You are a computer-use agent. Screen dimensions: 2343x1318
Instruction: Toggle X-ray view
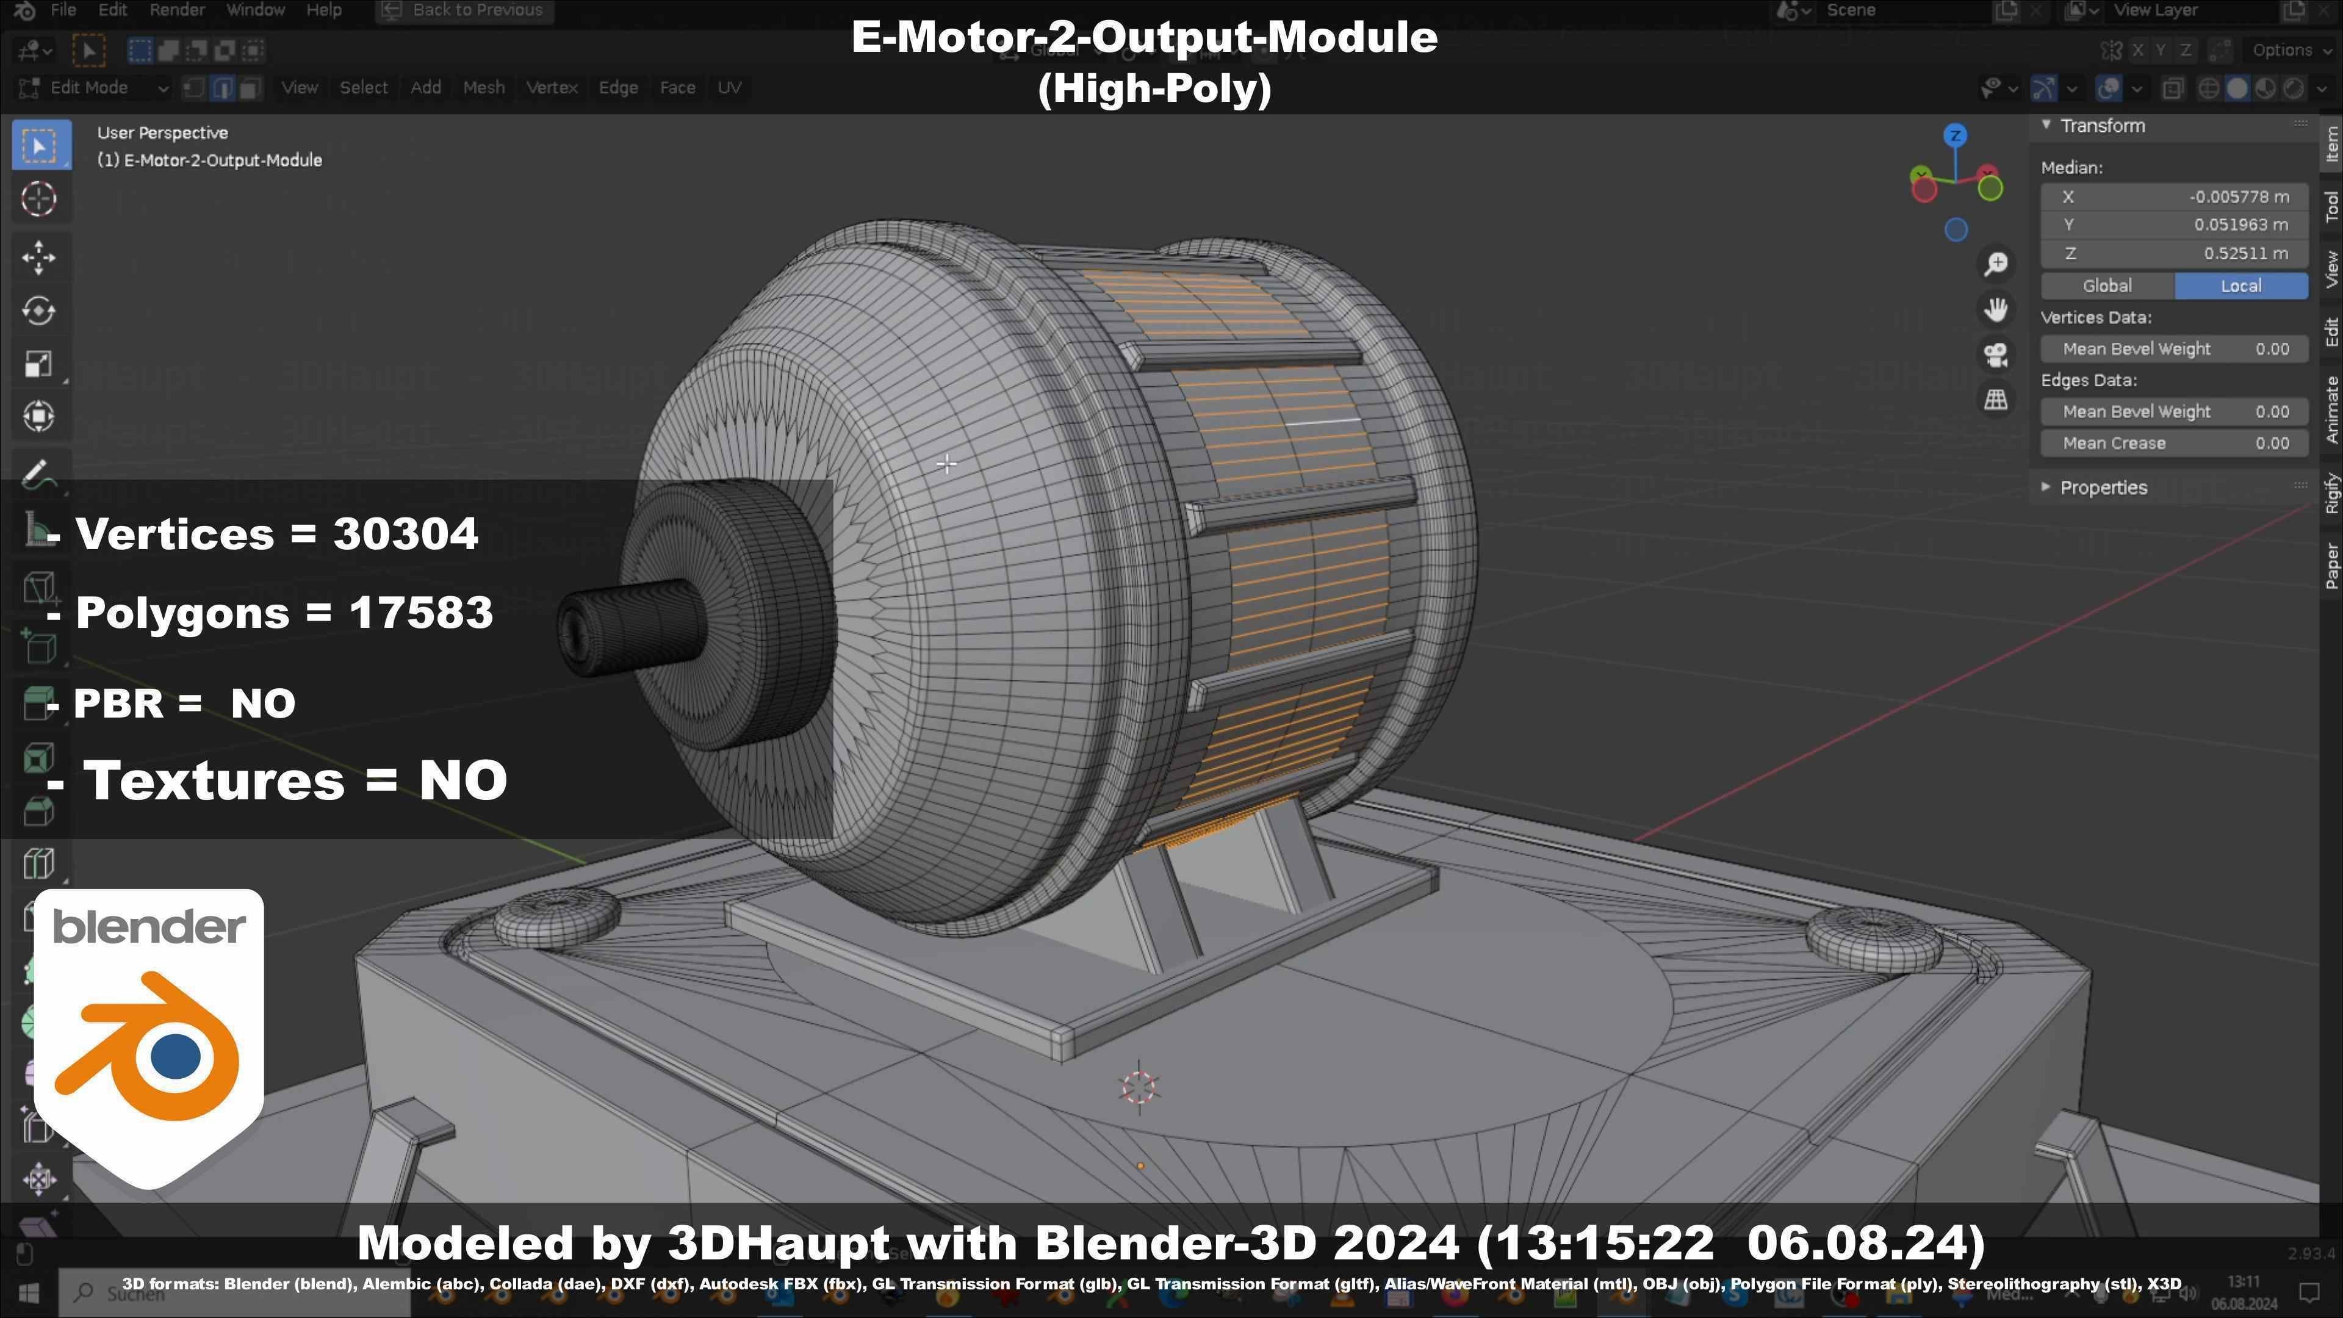[x=2174, y=88]
